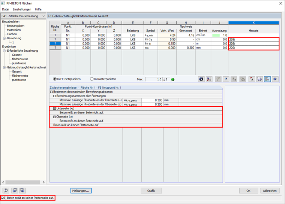Collapse 'Berechnungsparameter aller Richtungen' section
Screen dimensions: 285x204
54,96
